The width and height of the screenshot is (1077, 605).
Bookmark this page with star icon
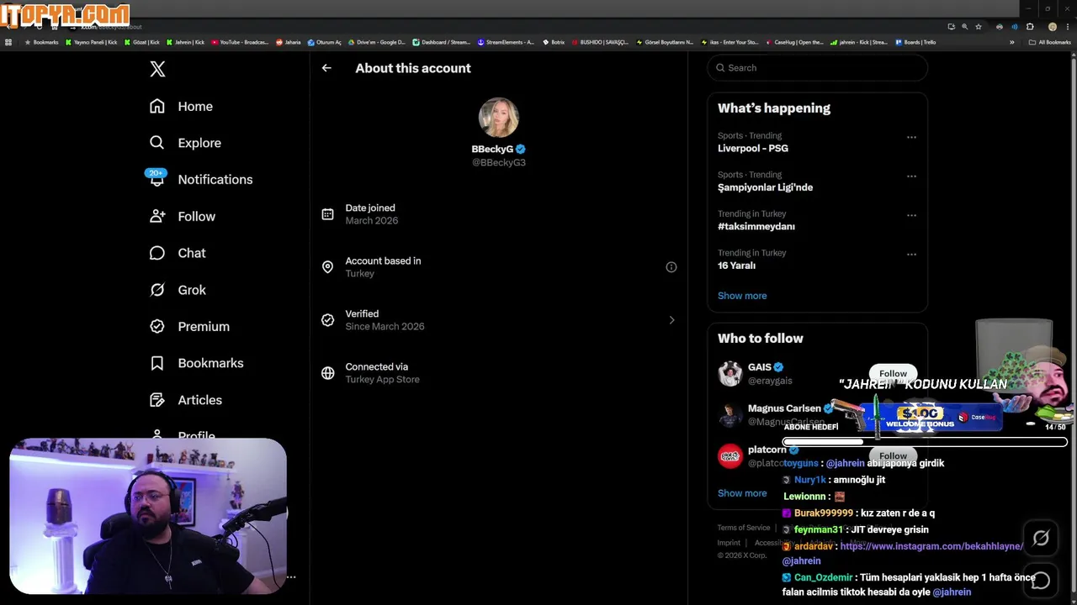[x=979, y=27]
